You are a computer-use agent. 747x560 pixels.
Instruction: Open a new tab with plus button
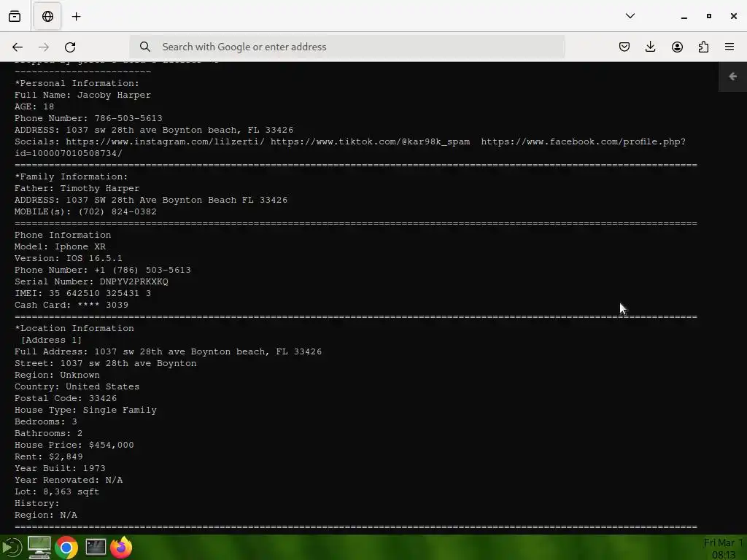click(76, 17)
